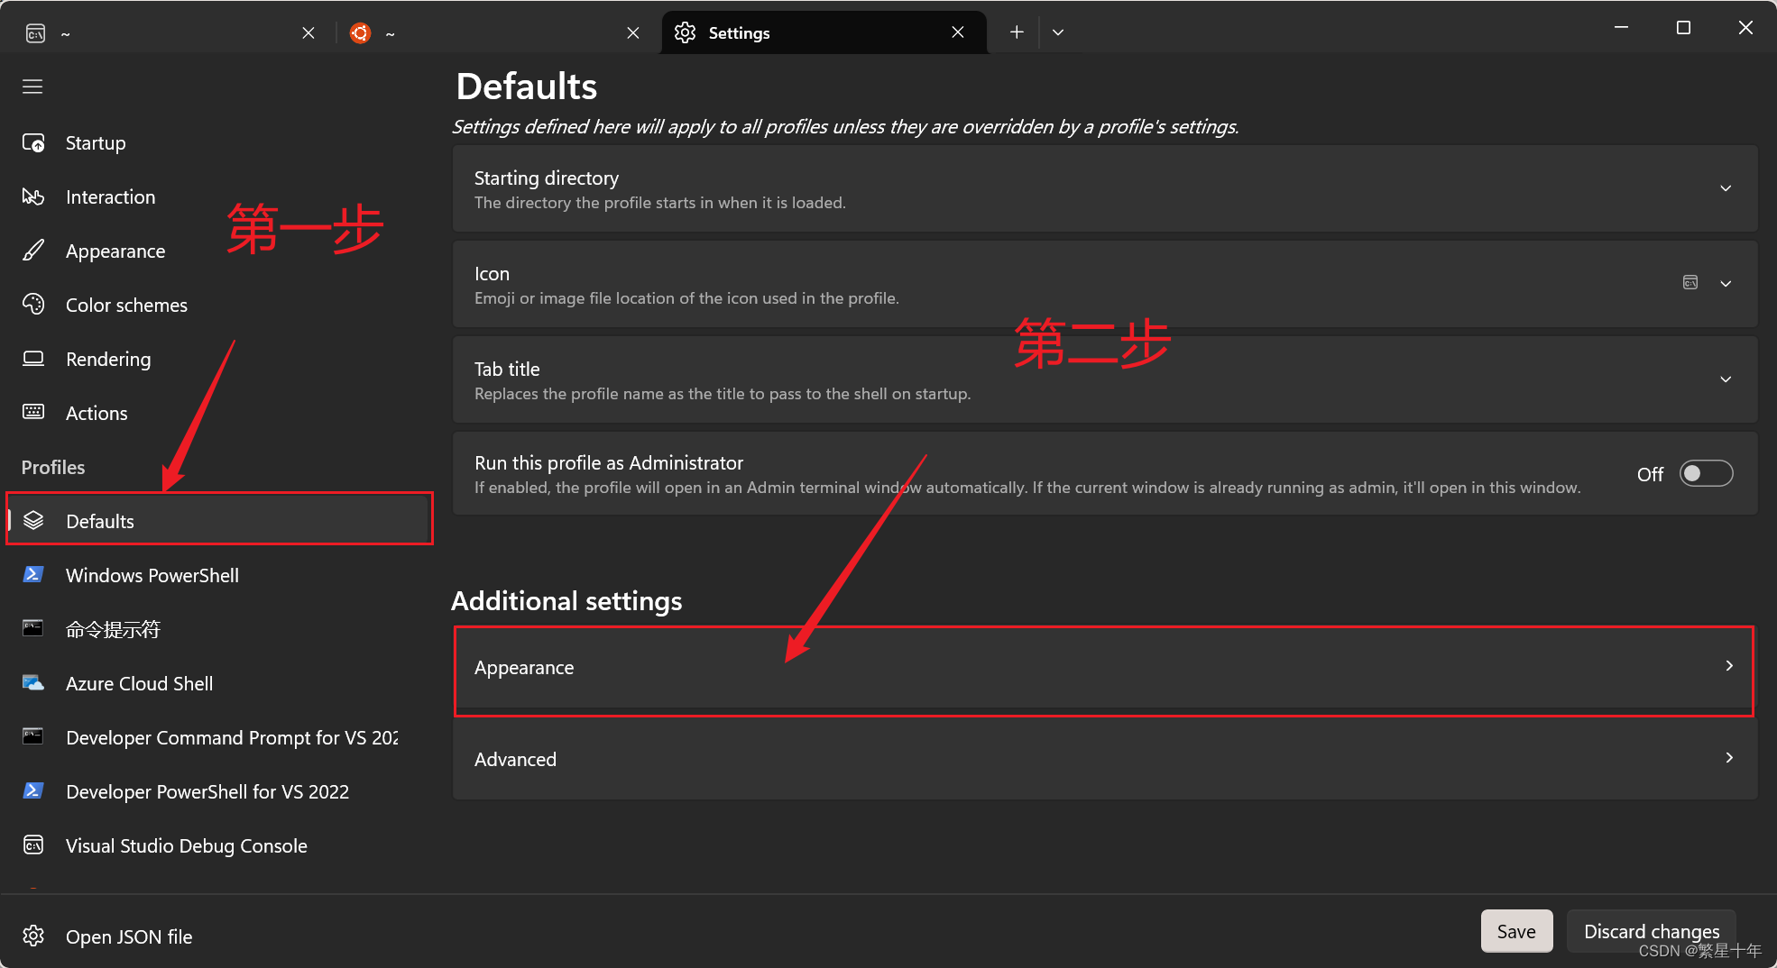Switch to the Ubuntu terminal tab
The height and width of the screenshot is (968, 1777).
[496, 32]
